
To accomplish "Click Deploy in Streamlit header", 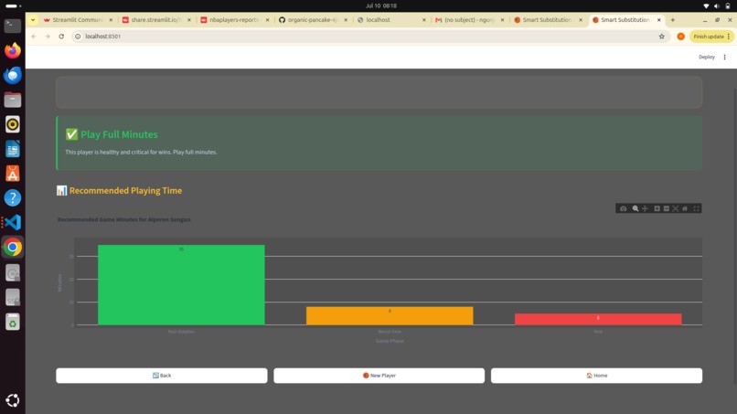I will click(707, 57).
